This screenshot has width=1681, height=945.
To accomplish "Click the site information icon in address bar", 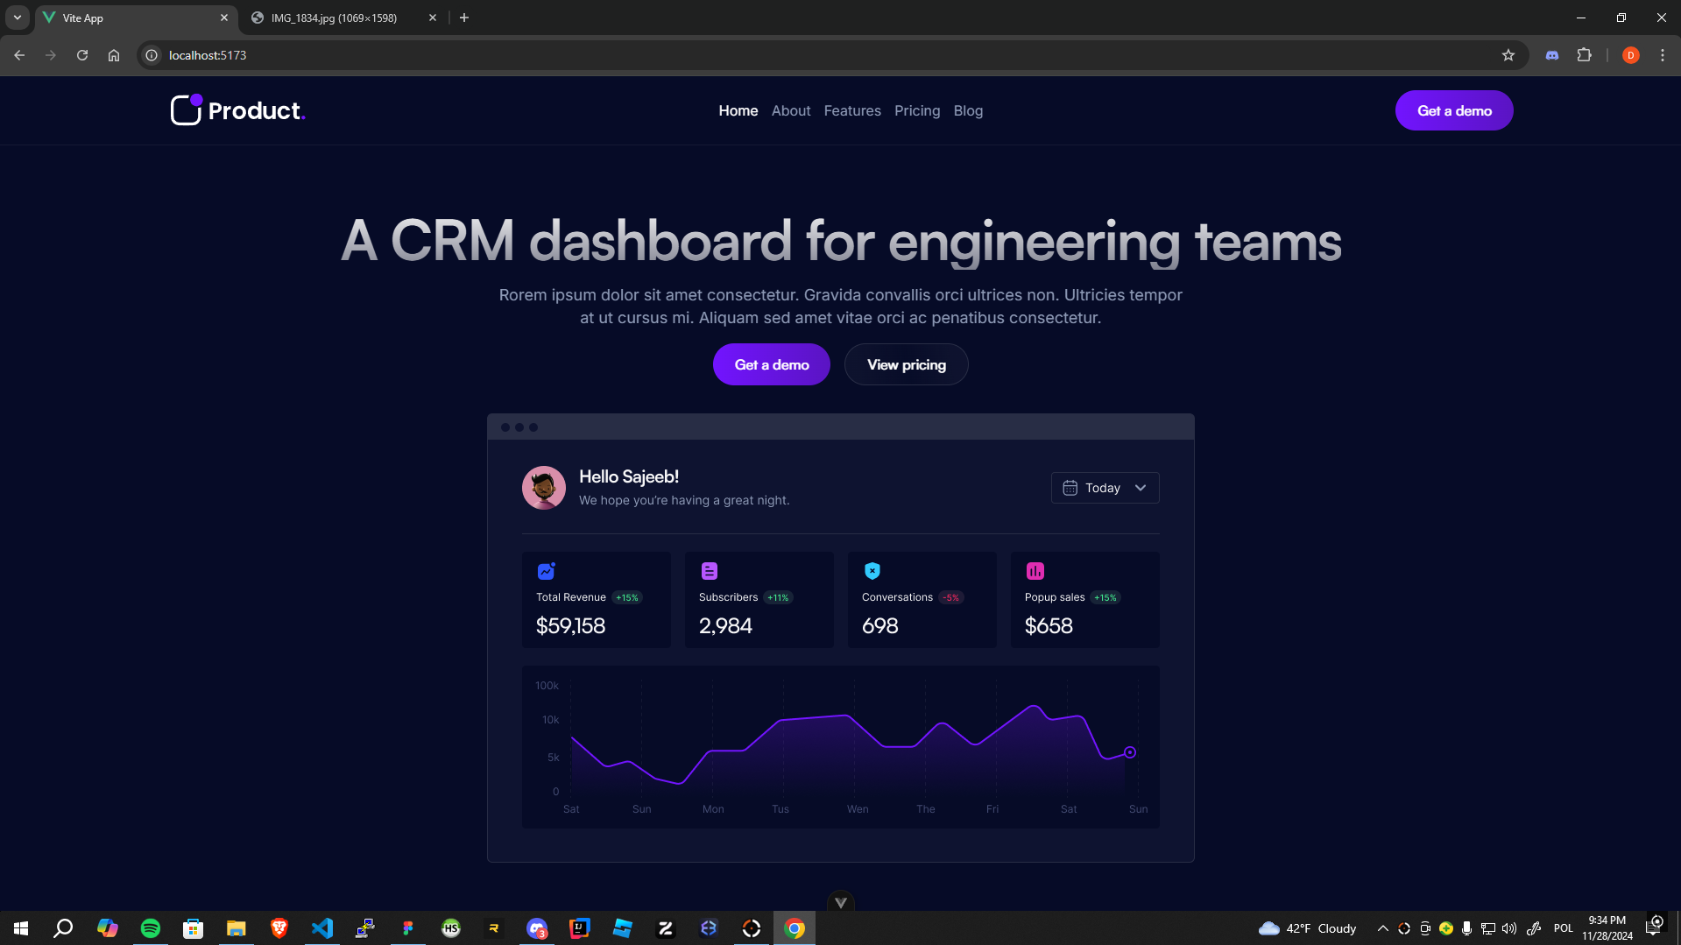I will 152,55.
